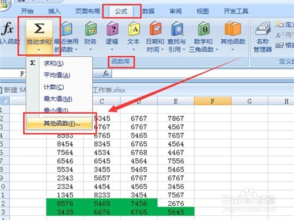Select cell with 2676 in column E

[176, 204]
